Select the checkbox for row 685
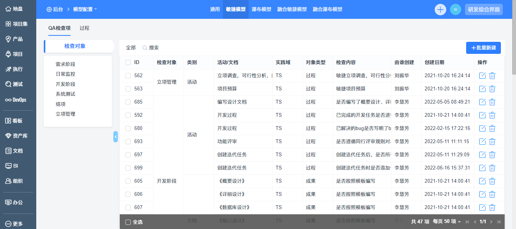 (128, 102)
